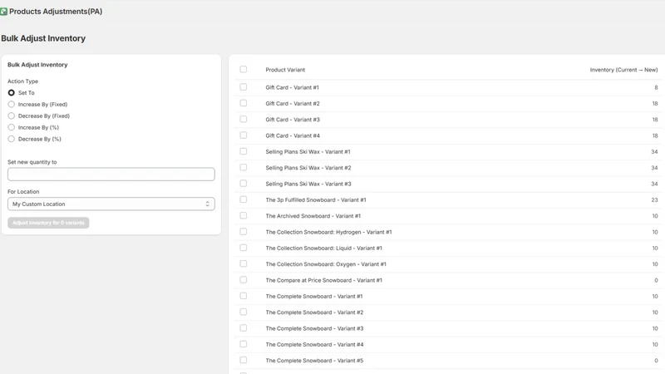This screenshot has height=374, width=665.
Task: Click The 3p Fulfilled Snowboard - Variant #1 text
Action: pyautogui.click(x=316, y=200)
